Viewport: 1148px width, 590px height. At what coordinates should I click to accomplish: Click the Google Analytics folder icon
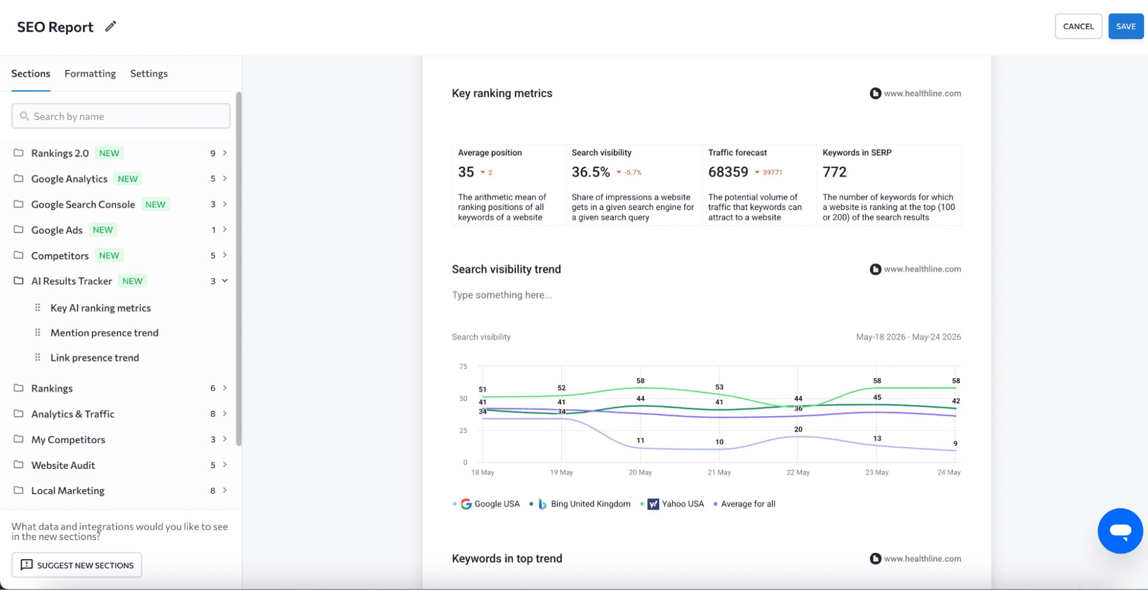(x=18, y=178)
